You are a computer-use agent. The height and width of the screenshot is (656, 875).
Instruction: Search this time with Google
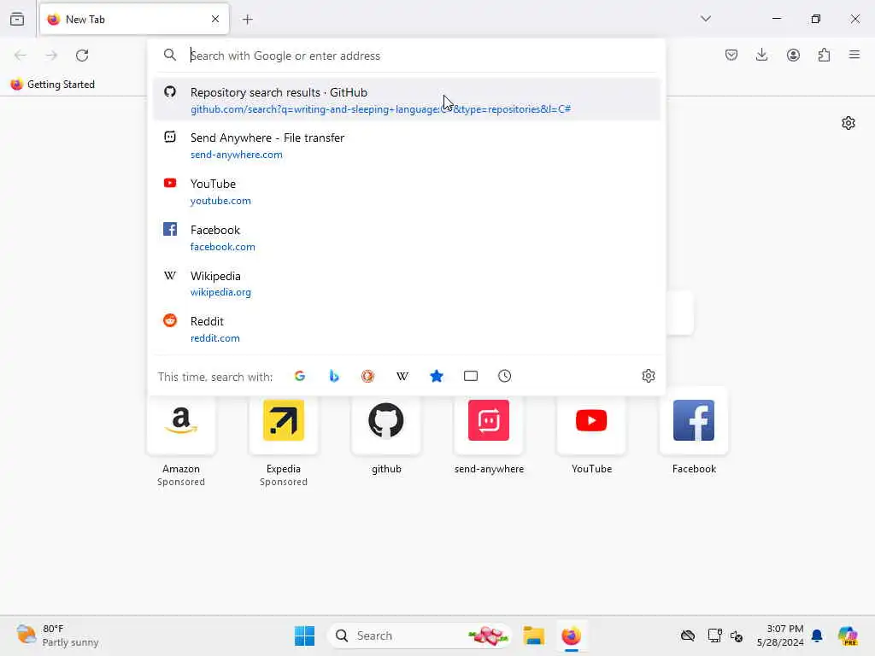pyautogui.click(x=300, y=376)
